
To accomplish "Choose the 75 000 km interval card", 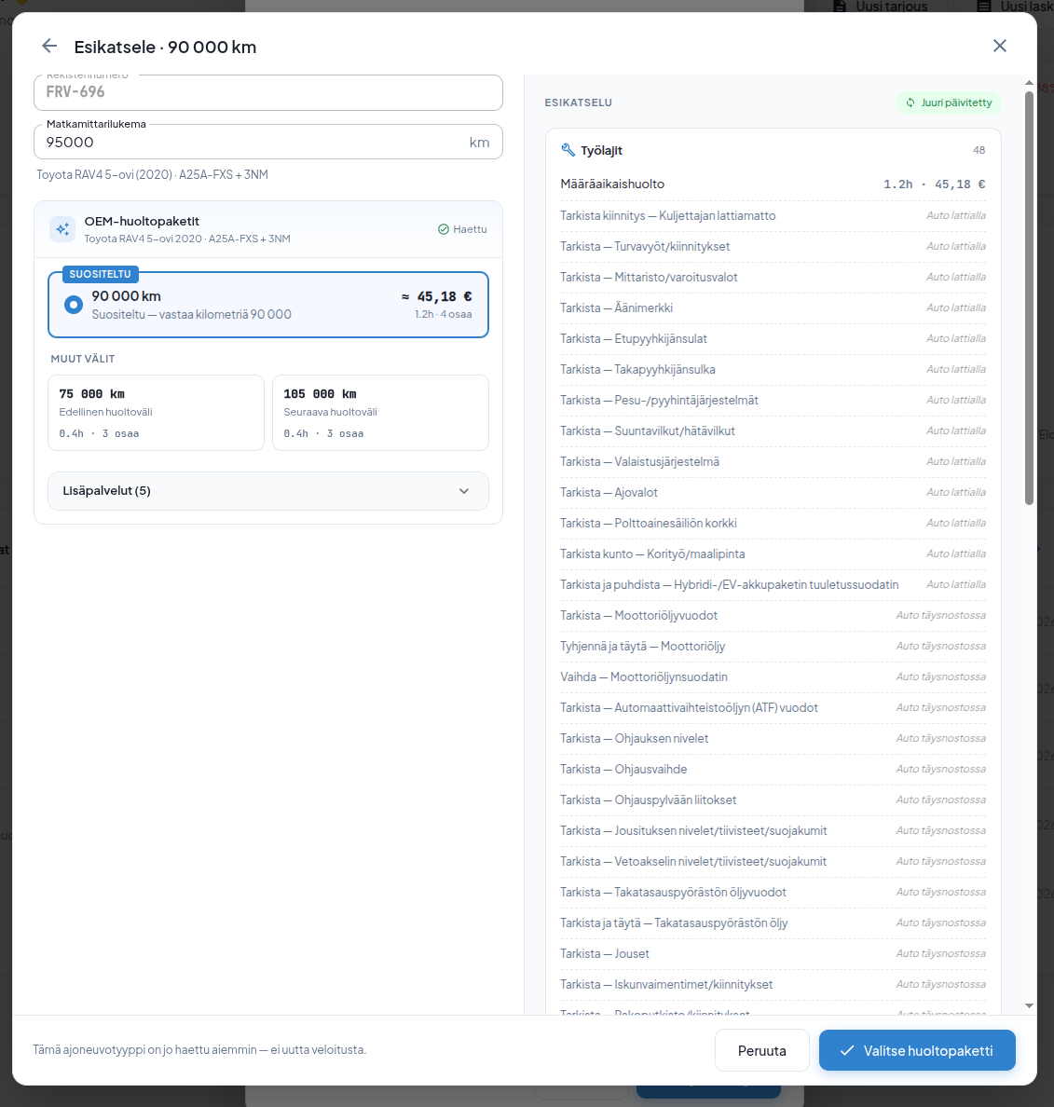I will coord(156,413).
